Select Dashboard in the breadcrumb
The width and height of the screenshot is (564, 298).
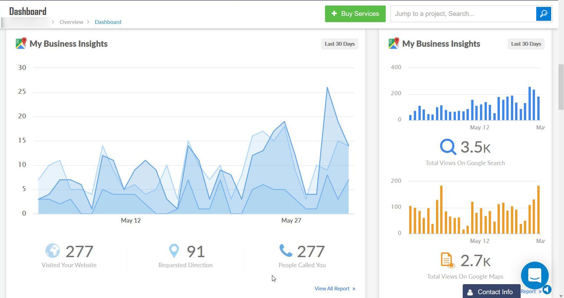(108, 22)
